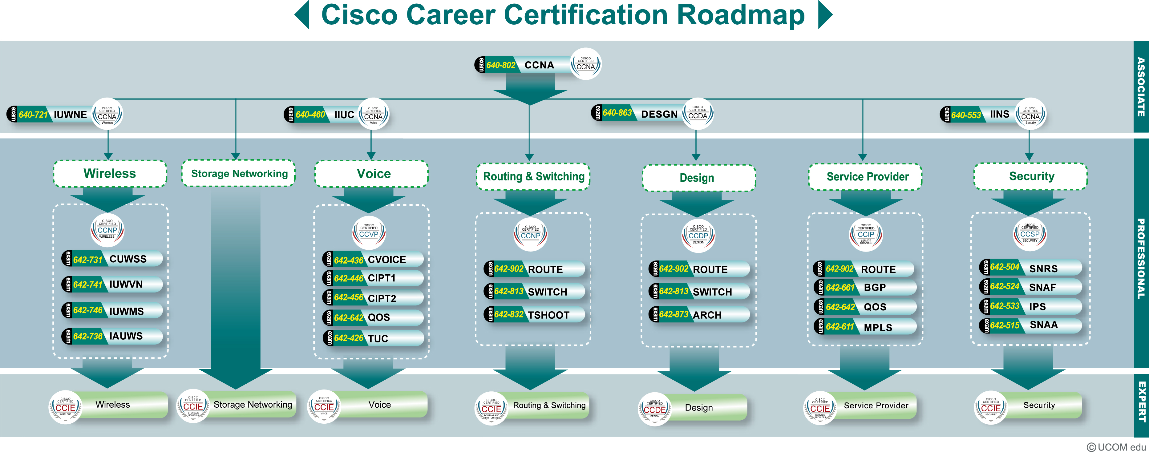This screenshot has height=452, width=1149.
Task: Click the left triangle beside the title
Action: click(302, 15)
